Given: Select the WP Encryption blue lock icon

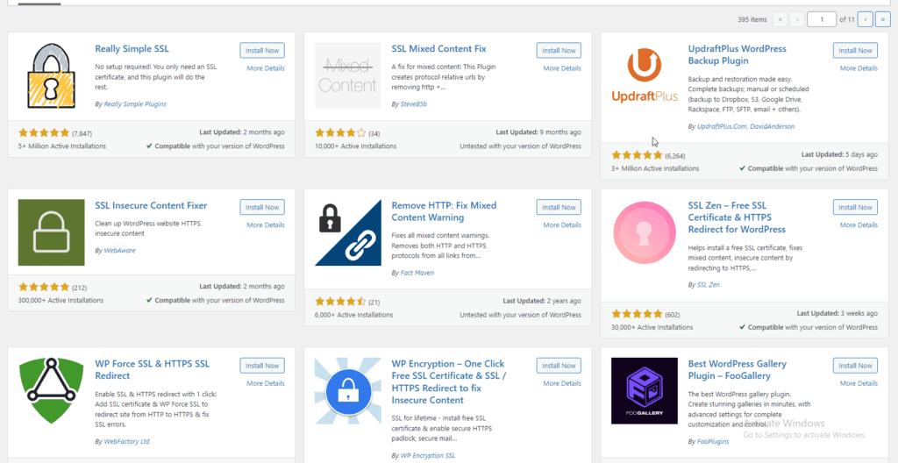Looking at the screenshot, I should (348, 391).
